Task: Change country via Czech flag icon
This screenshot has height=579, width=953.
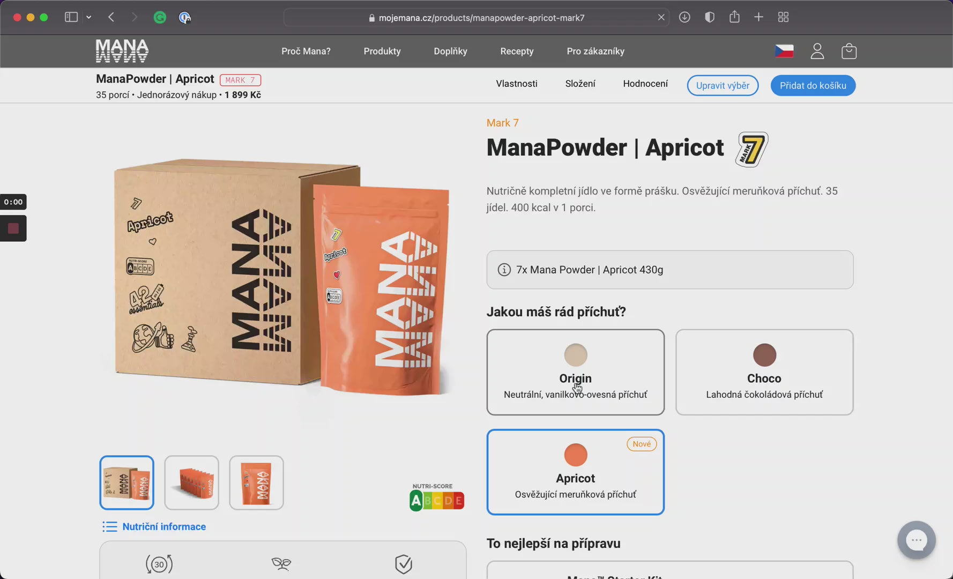Action: click(x=784, y=51)
